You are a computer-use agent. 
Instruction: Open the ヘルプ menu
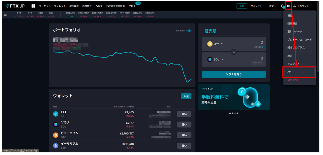tap(99, 6)
